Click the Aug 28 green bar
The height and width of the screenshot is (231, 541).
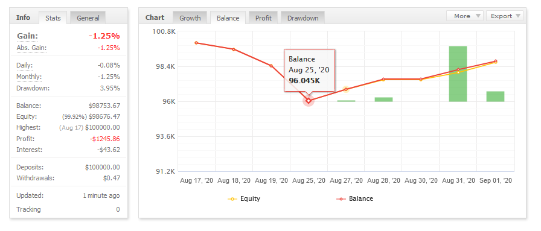coord(383,100)
